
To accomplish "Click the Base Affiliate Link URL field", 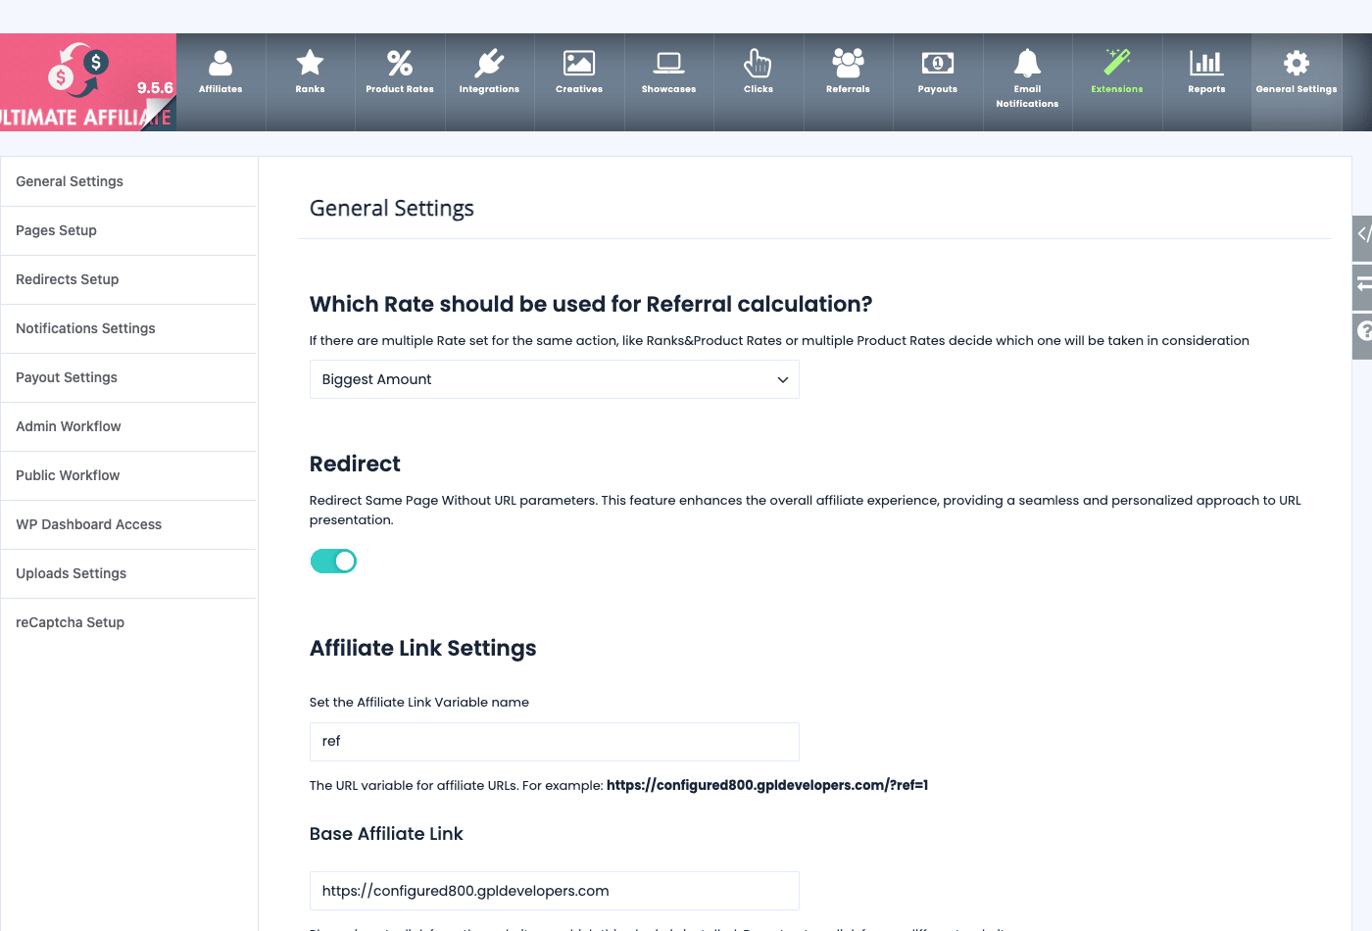I will pos(555,891).
